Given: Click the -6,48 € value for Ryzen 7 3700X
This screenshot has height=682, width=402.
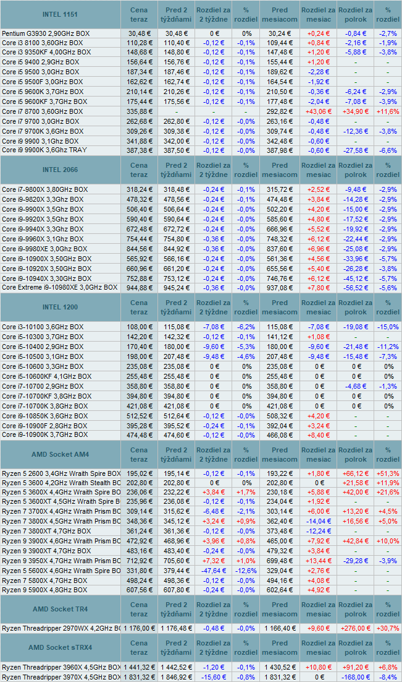Looking at the screenshot, I should (213, 511).
